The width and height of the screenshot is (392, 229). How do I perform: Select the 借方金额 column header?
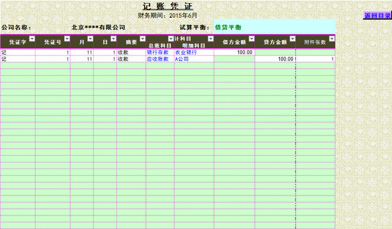[x=234, y=42]
